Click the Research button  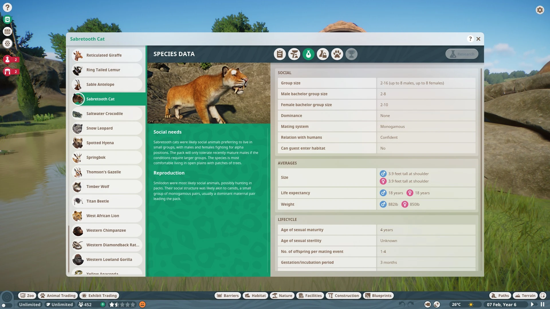click(x=462, y=54)
